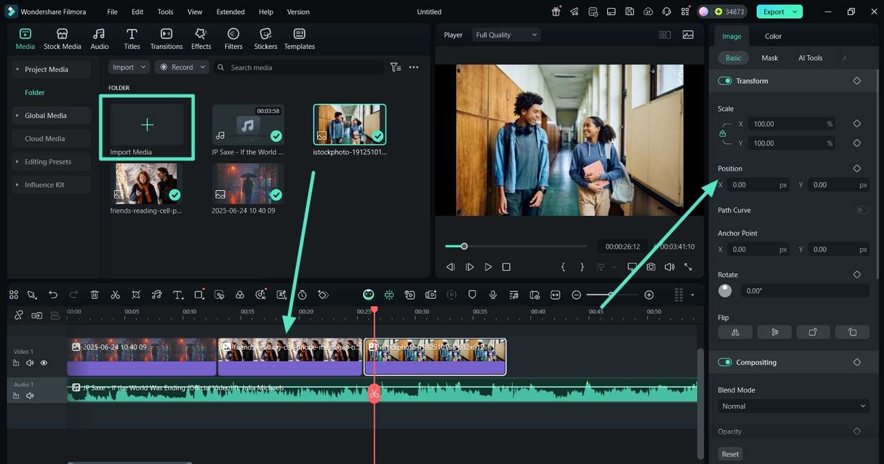Mute the Video 1 track
Screen dimensions: 884x464
[30, 363]
